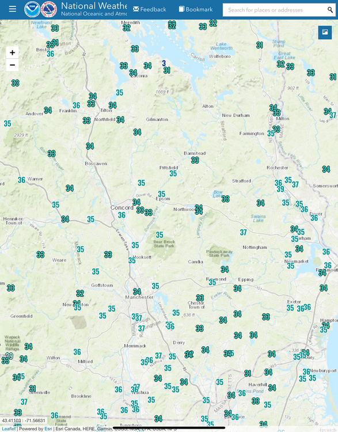This screenshot has height=432, width=338.
Task: Click the National Weather Service title
Action: pos(94,6)
